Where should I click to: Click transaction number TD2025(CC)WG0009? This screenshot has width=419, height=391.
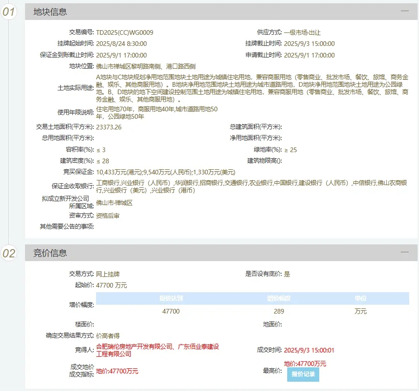pos(124,32)
